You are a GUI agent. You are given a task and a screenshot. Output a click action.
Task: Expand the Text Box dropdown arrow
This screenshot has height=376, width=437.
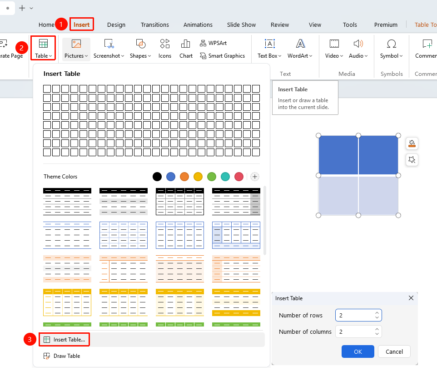point(280,56)
